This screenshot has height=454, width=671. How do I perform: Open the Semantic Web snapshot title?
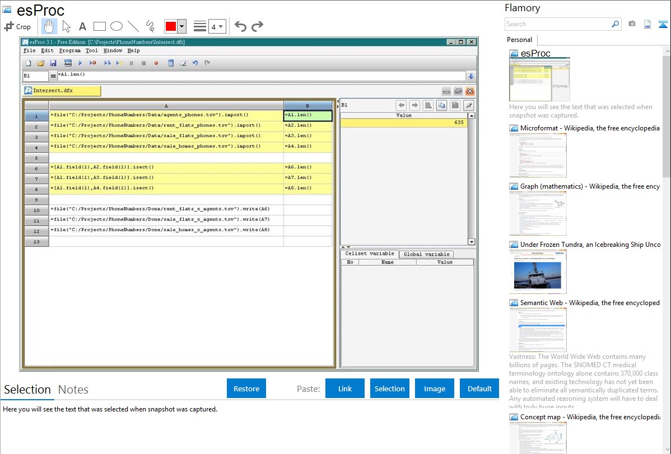[x=590, y=302]
